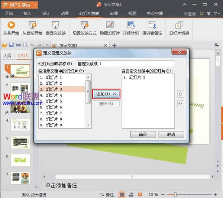Start show with 从当前开始 icon
The width and height of the screenshot is (223, 198).
coord(32,25)
